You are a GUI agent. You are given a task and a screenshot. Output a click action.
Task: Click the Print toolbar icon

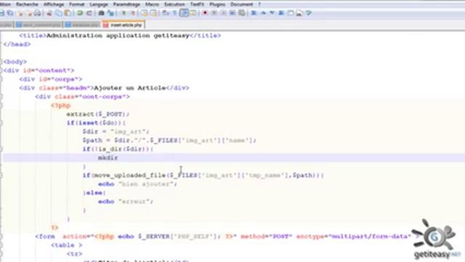pos(37,13)
